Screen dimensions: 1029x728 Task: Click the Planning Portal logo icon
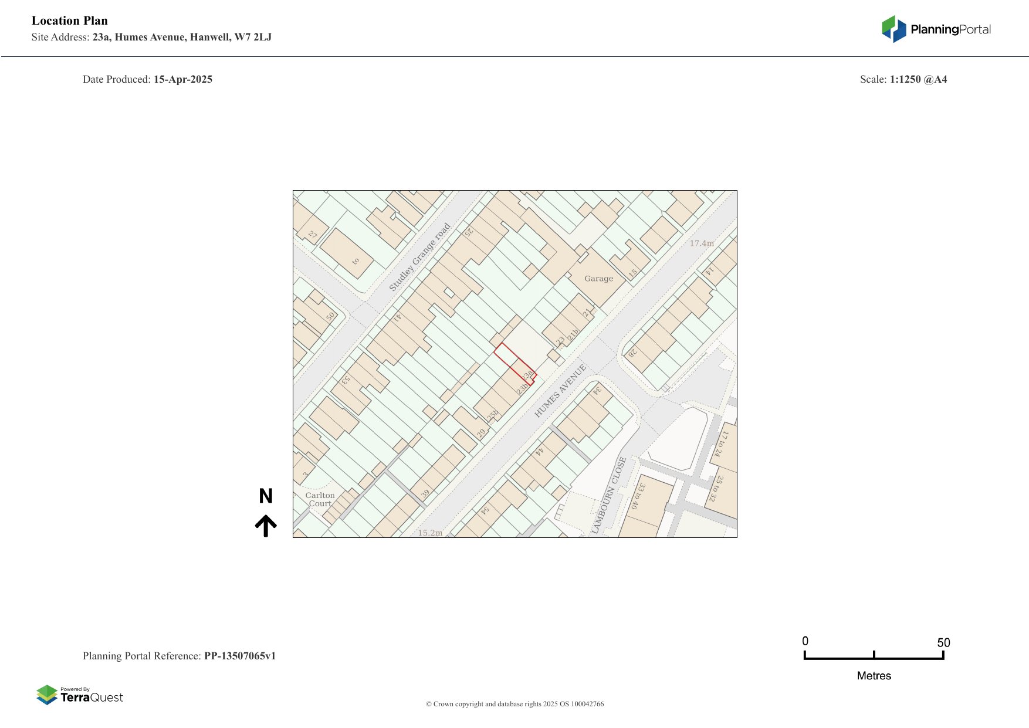click(x=893, y=29)
